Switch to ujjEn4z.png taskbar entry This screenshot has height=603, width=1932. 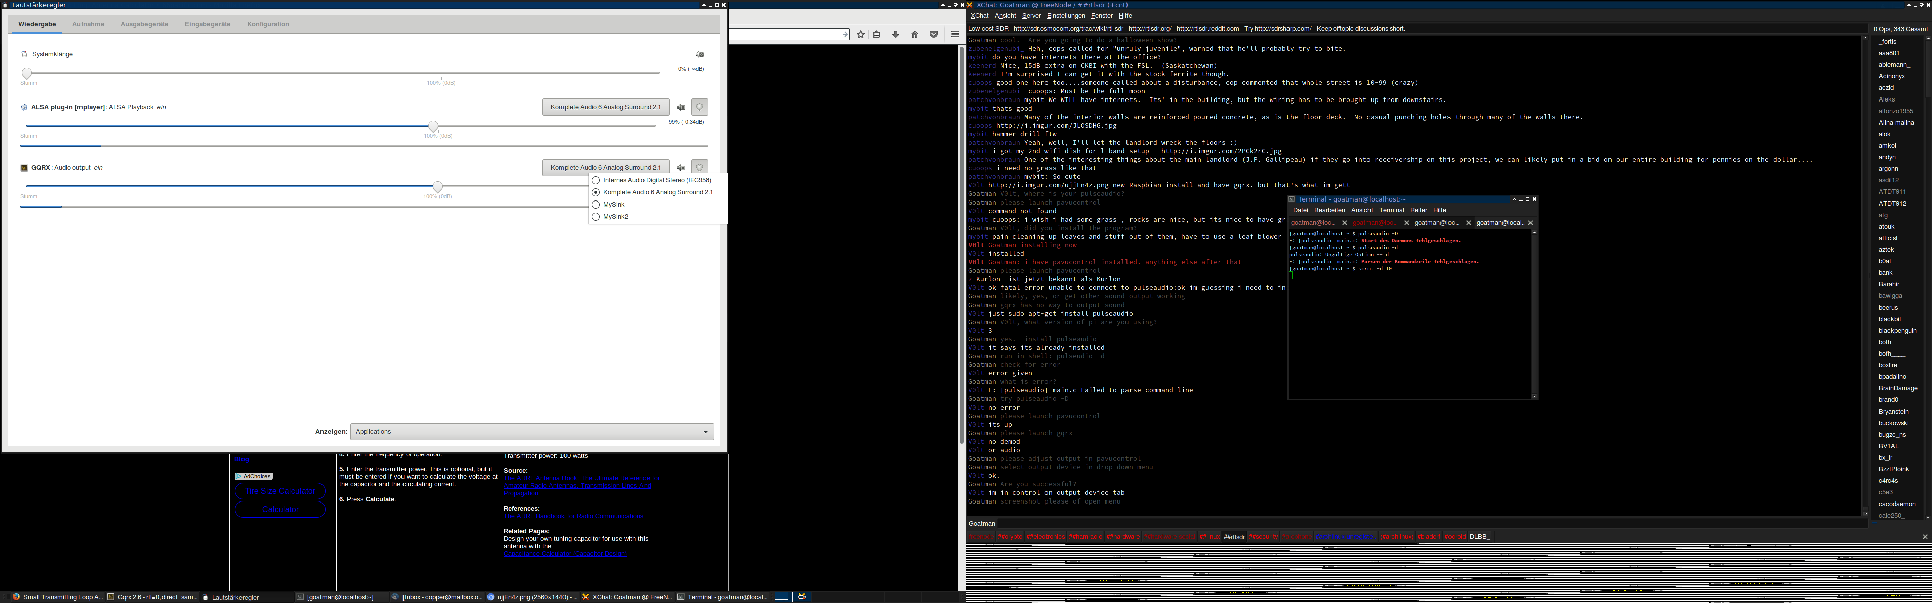pyautogui.click(x=532, y=597)
